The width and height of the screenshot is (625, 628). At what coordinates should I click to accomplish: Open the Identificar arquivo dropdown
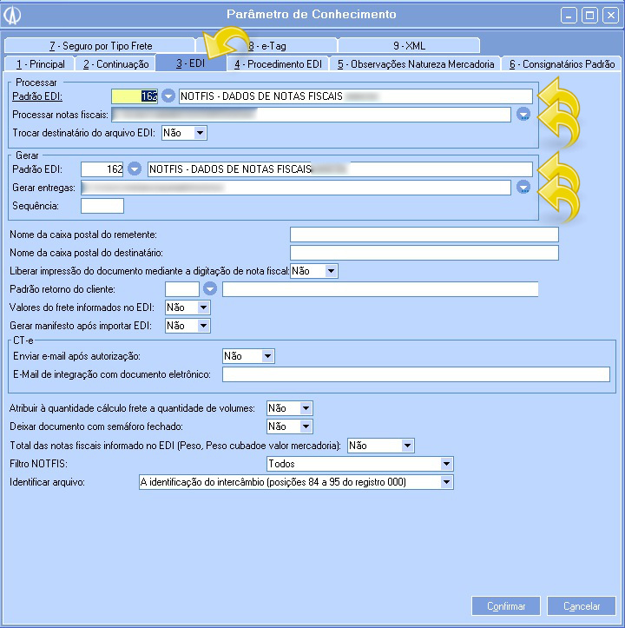point(446,482)
